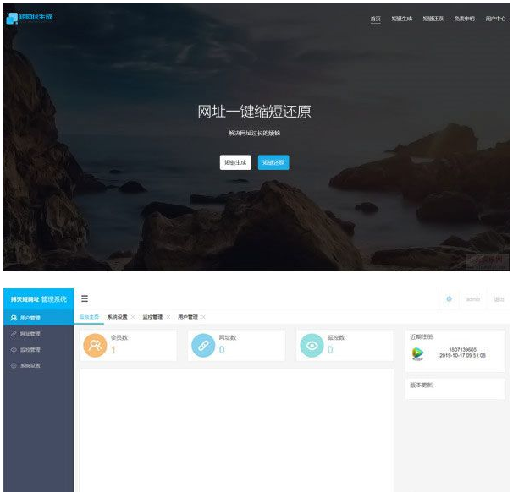Click the registered user 1507139605 entry
513x492 pixels.
(x=462, y=349)
